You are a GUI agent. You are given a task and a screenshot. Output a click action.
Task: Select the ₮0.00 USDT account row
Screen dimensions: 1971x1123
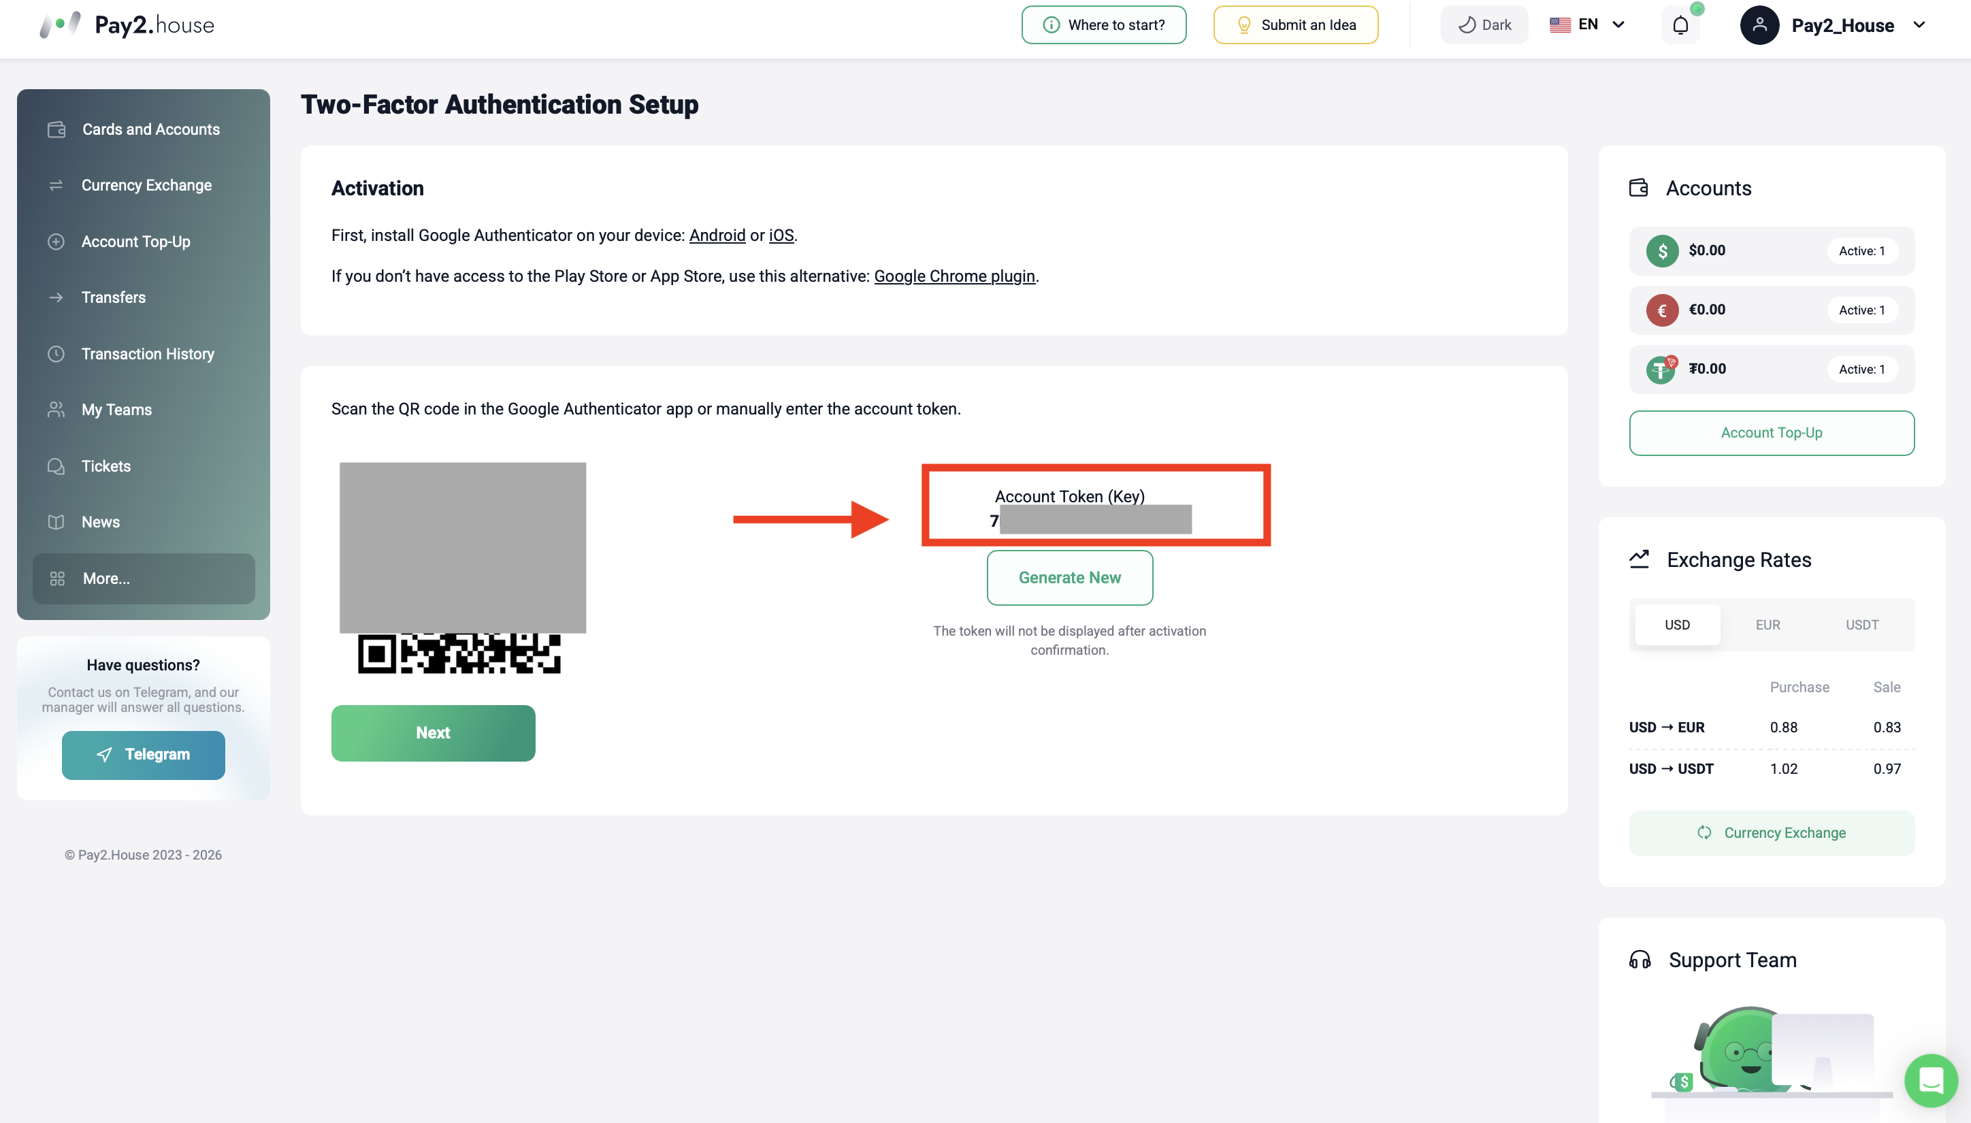tap(1772, 370)
